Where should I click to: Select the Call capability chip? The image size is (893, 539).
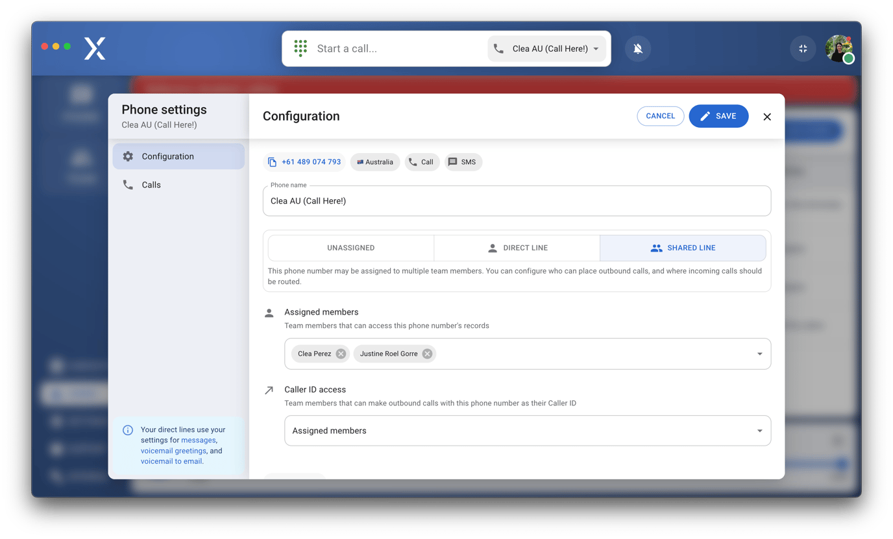tap(422, 162)
